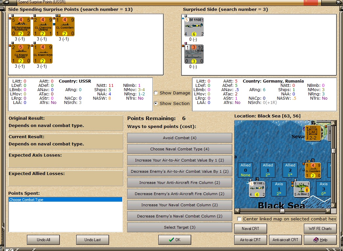
Task: Increase your air-to-air combat value
Action: tap(180, 160)
